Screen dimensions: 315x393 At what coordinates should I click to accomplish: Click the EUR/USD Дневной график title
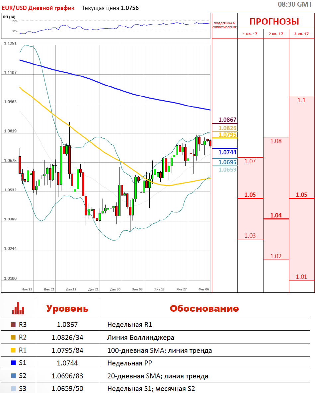38,8
